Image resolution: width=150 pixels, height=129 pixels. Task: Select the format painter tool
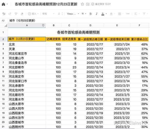coord(16,14)
